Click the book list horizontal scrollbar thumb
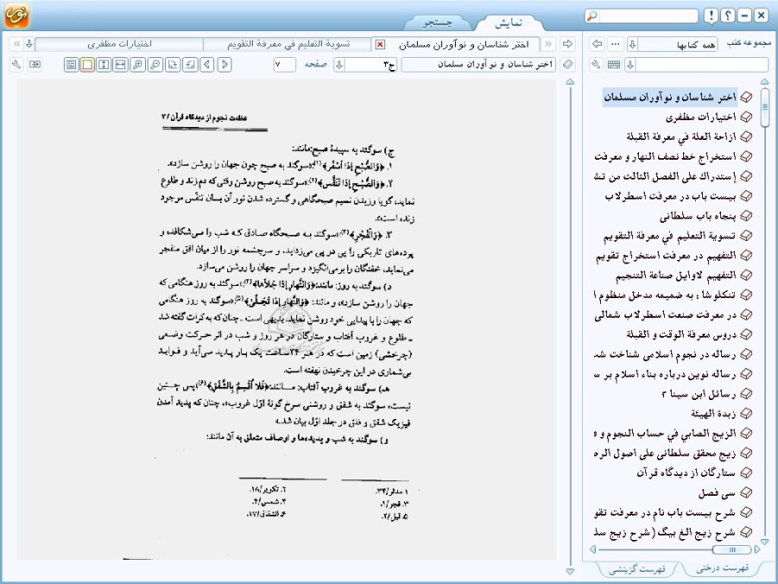This screenshot has height=584, width=778. 732,549
